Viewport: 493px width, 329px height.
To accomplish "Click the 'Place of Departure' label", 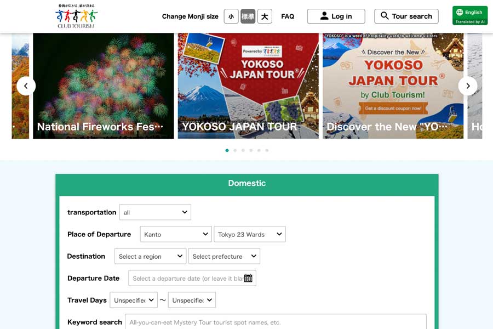I will pyautogui.click(x=99, y=234).
